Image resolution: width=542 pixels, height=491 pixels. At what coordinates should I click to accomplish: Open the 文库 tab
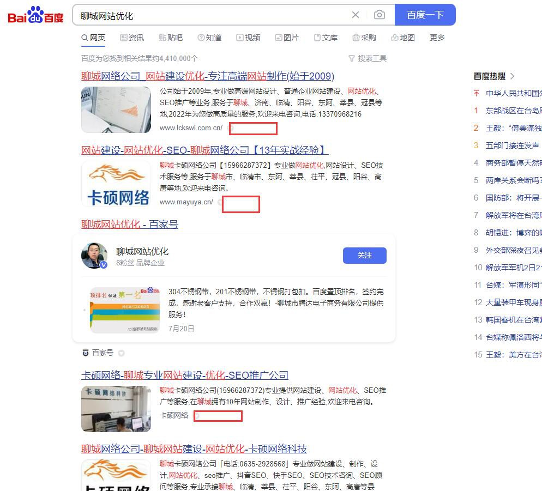(x=326, y=38)
